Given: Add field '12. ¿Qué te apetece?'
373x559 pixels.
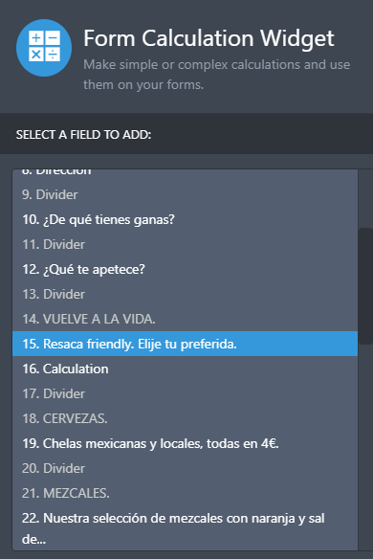Looking at the screenshot, I should [x=185, y=270].
